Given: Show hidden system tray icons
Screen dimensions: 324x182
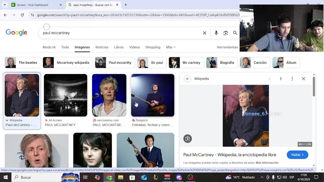Looking at the screenshot, I should tap(262, 177).
